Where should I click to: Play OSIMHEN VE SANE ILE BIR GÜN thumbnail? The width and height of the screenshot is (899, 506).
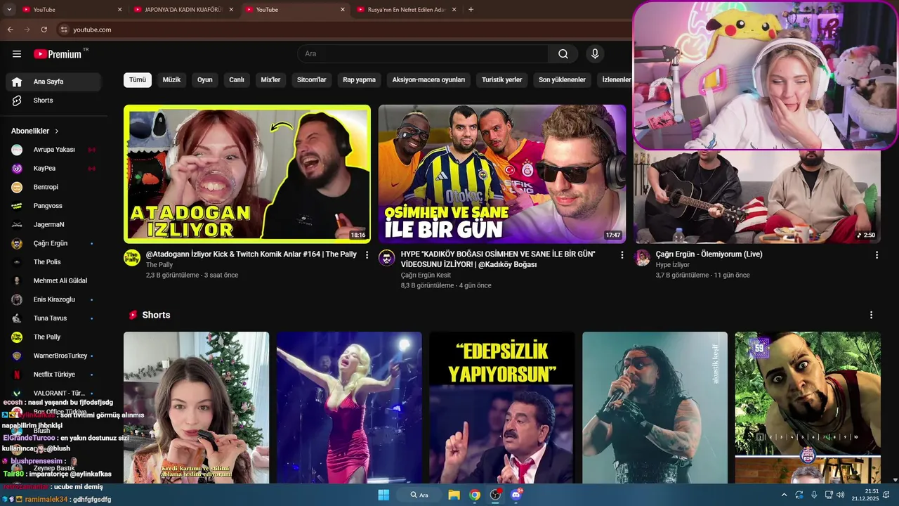coord(502,174)
